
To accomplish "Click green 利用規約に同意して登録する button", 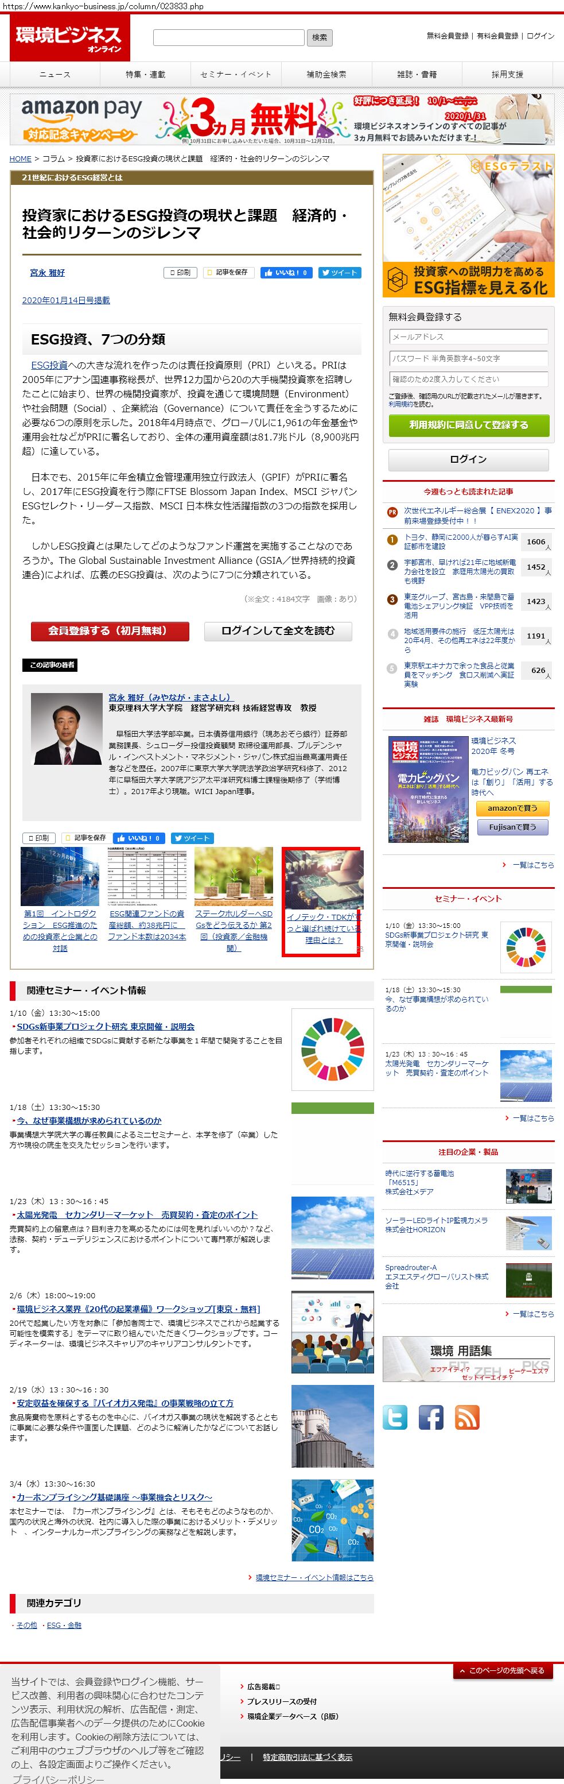I will [469, 425].
